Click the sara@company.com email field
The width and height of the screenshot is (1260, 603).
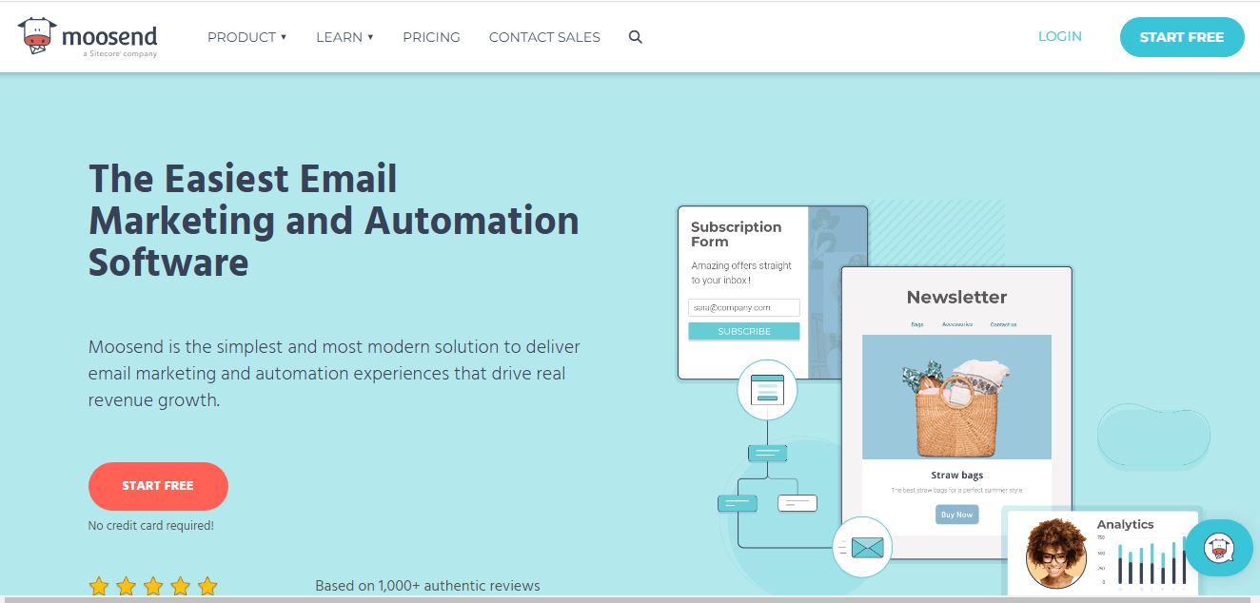(744, 307)
